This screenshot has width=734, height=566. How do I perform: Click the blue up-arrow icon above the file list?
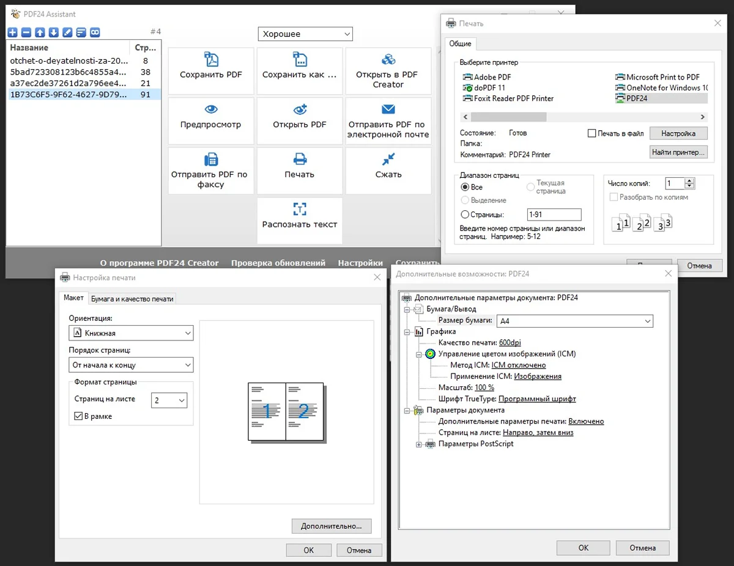click(40, 32)
